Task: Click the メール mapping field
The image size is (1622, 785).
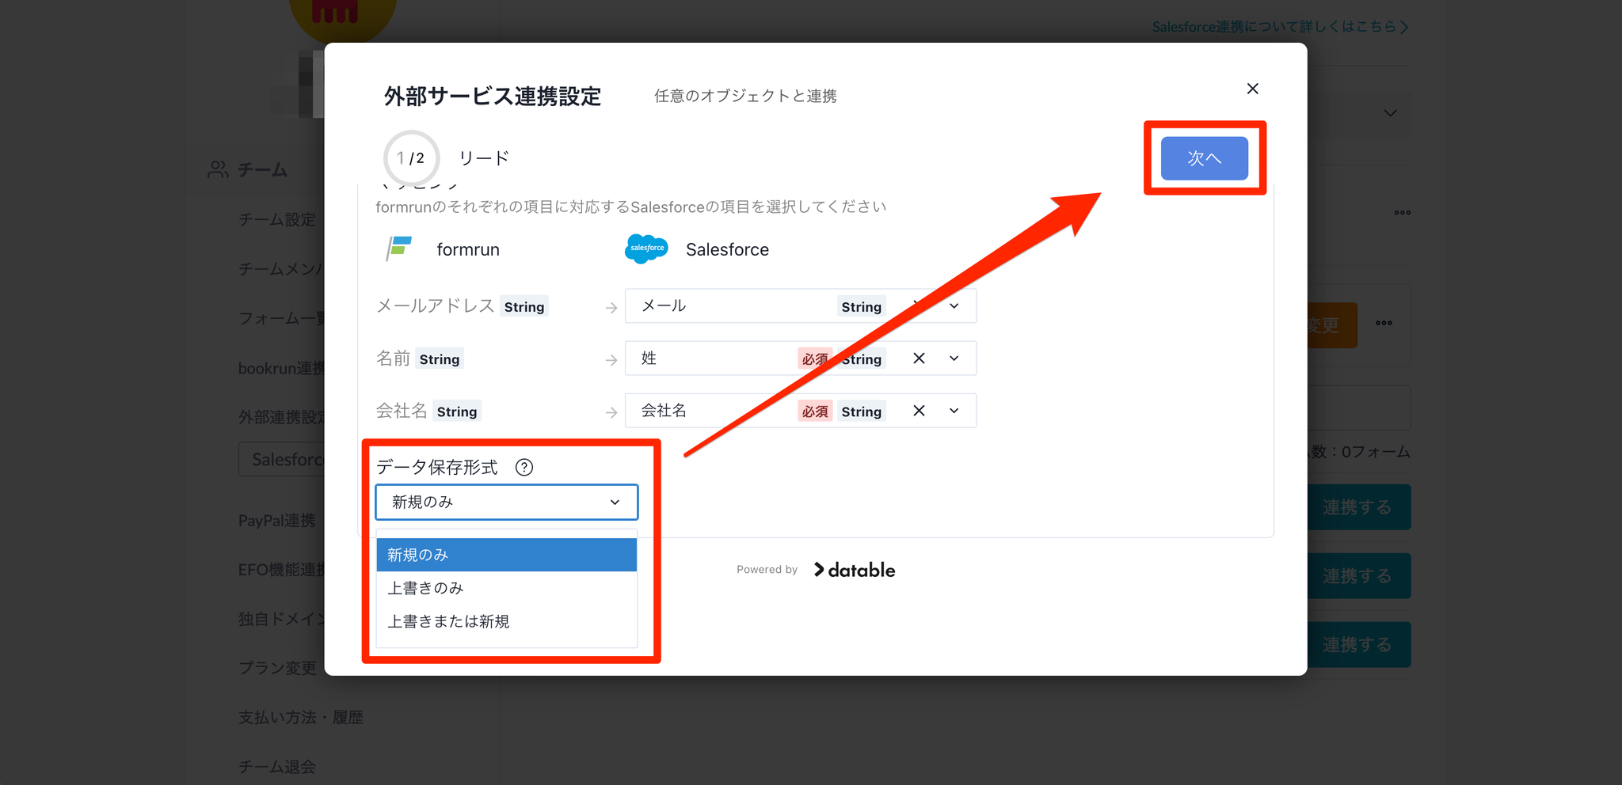Action: click(x=801, y=306)
